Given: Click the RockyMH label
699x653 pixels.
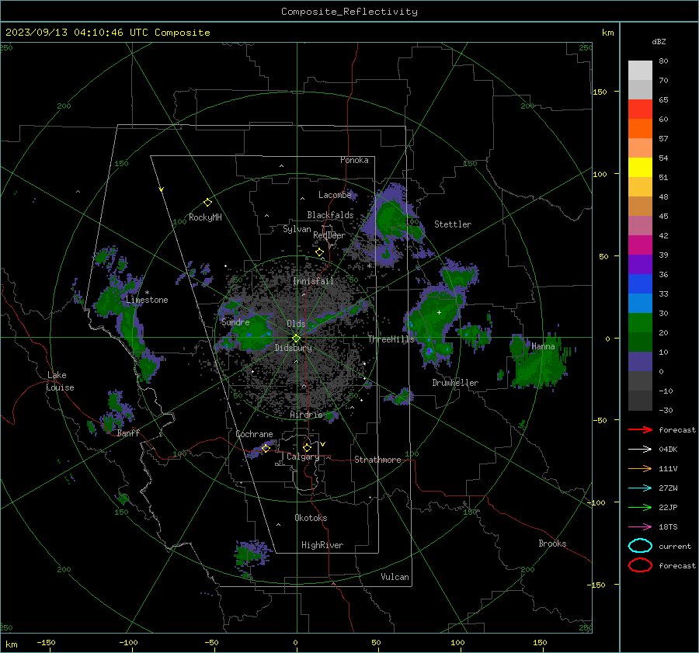Looking at the screenshot, I should [205, 217].
